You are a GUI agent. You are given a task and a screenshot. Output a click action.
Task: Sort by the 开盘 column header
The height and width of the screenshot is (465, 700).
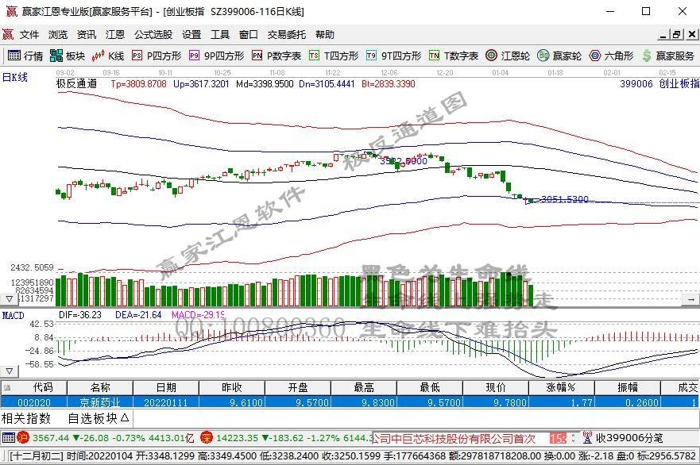tap(298, 387)
